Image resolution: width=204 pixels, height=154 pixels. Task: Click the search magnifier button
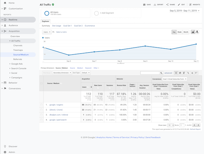(161, 73)
